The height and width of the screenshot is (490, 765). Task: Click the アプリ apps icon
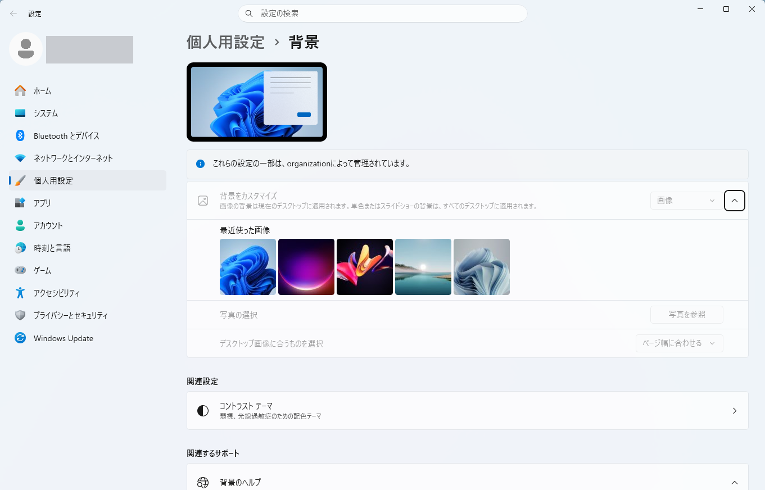pos(20,203)
